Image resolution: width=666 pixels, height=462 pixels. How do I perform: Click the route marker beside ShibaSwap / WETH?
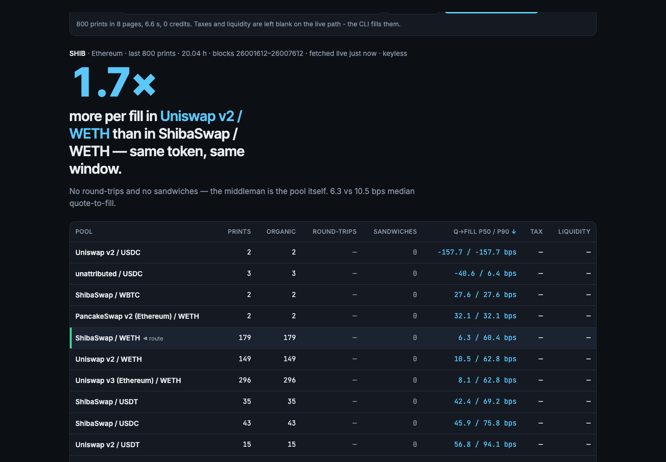coord(153,338)
